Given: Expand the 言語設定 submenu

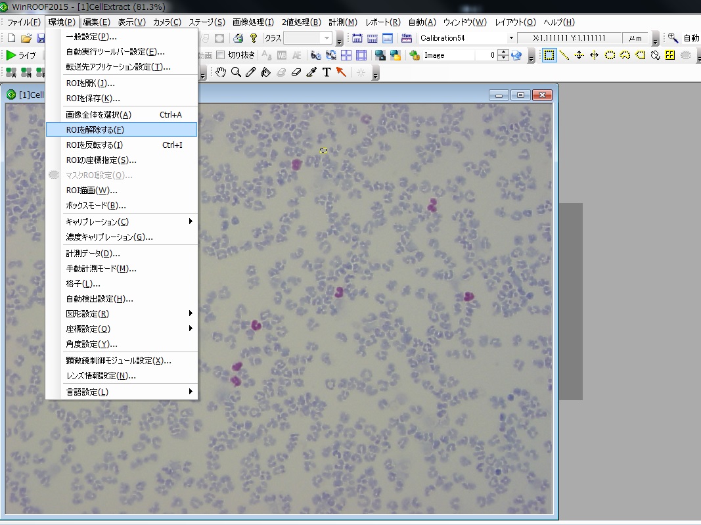Looking at the screenshot, I should [x=122, y=392].
